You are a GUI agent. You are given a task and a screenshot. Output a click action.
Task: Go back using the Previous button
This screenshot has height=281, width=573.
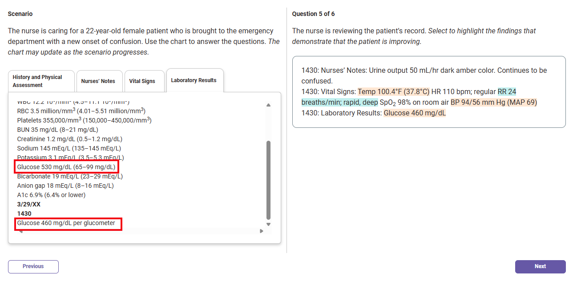(x=33, y=266)
